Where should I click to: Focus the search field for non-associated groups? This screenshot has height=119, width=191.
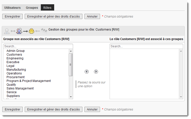point(38,46)
